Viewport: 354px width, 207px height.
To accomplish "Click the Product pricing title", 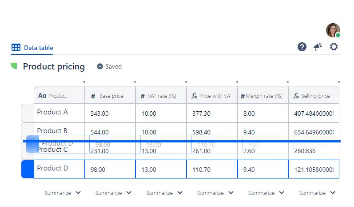I will coord(54,66).
